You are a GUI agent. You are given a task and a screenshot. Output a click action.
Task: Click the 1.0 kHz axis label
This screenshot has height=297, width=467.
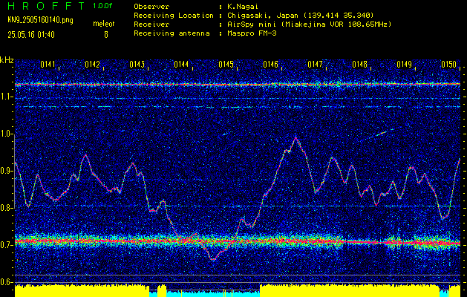(x=7, y=134)
